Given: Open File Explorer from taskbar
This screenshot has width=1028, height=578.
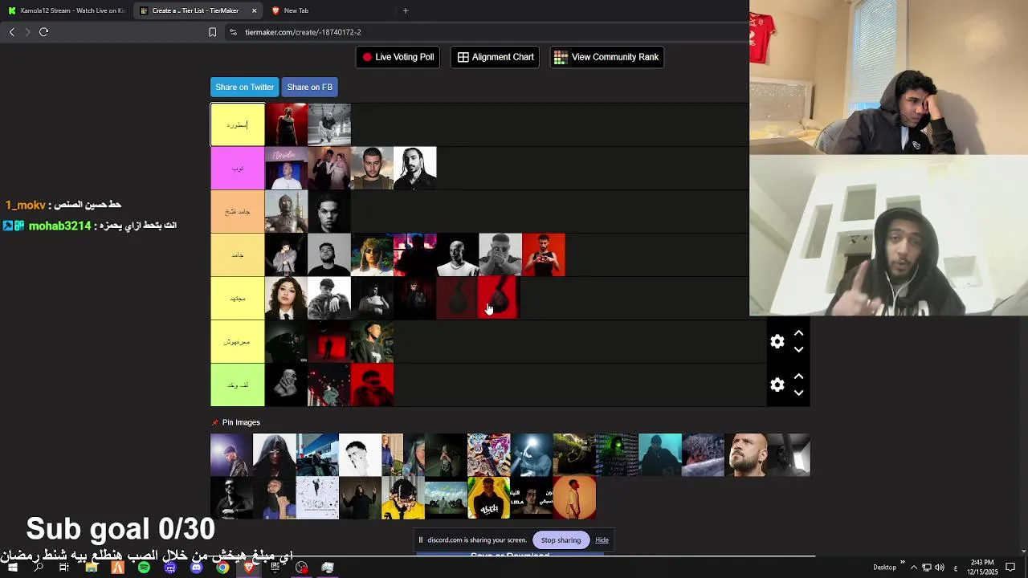Looking at the screenshot, I should [91, 568].
